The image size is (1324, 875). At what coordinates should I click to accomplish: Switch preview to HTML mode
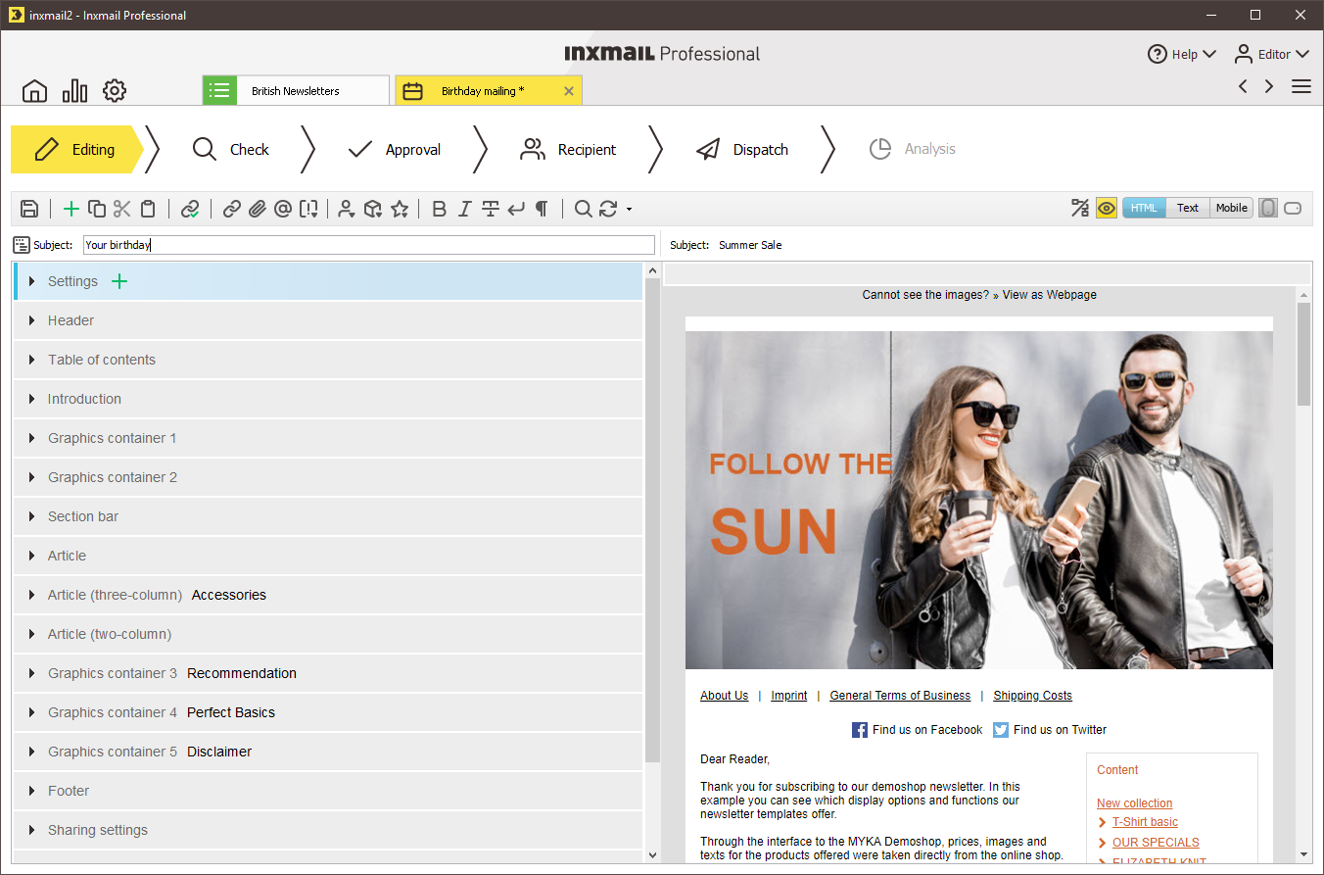coord(1144,208)
